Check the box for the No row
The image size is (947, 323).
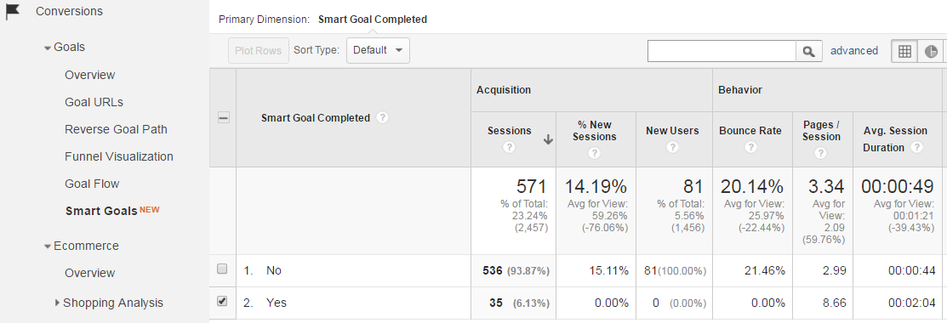coord(222,269)
